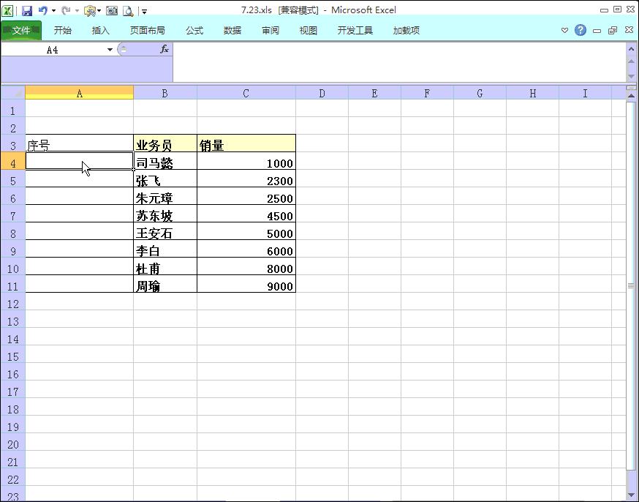
Task: Select the cell containing 周瑜
Action: point(165,284)
